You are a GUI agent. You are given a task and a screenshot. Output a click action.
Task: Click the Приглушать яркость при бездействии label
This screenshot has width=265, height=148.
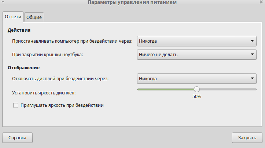tap(62, 105)
